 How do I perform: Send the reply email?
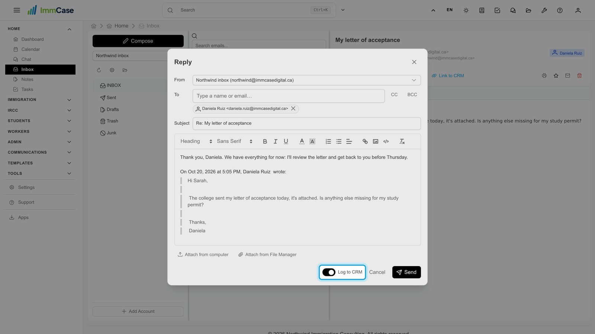(x=406, y=272)
